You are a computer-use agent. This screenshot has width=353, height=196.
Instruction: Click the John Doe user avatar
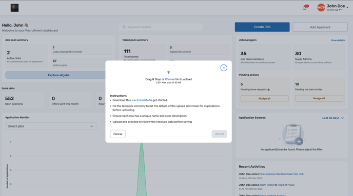pos(321,8)
